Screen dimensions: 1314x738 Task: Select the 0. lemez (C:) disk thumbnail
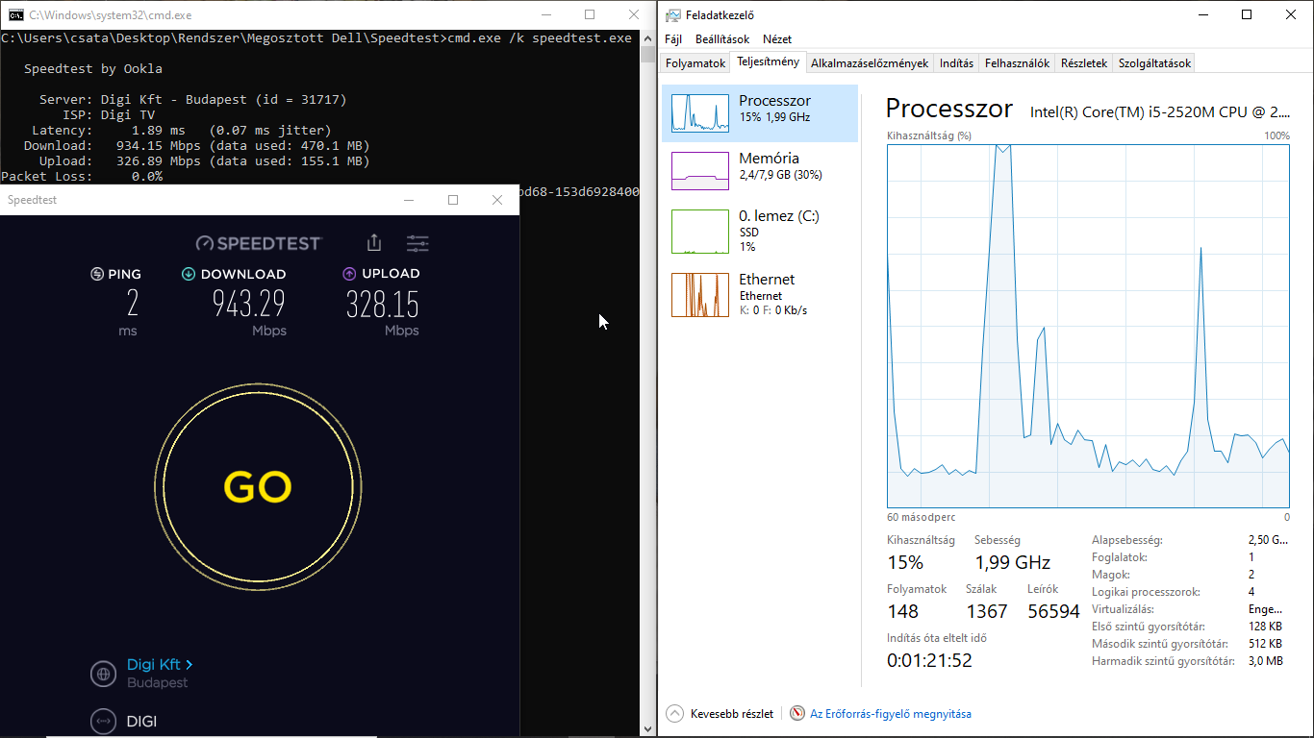[700, 232]
